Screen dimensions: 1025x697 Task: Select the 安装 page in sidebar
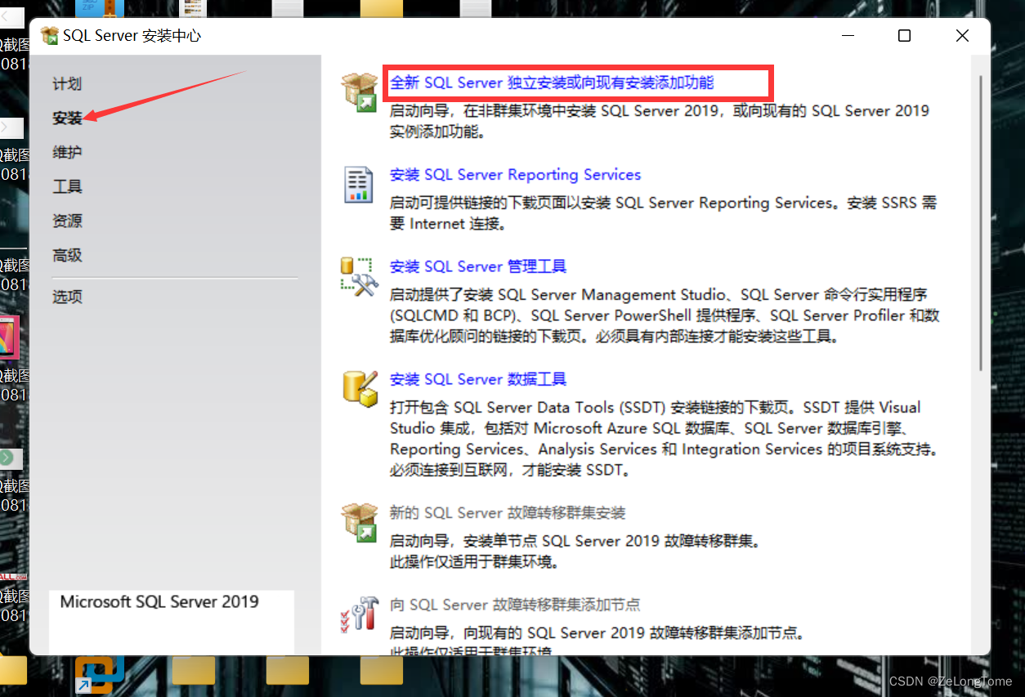pyautogui.click(x=67, y=118)
